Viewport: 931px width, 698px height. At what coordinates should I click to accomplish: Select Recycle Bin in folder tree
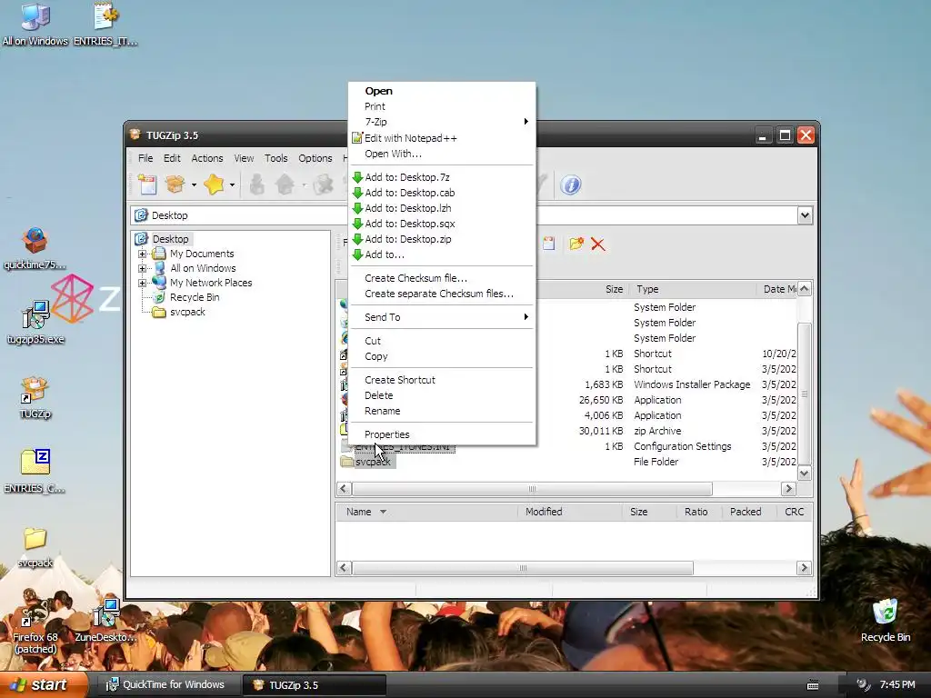pos(195,297)
